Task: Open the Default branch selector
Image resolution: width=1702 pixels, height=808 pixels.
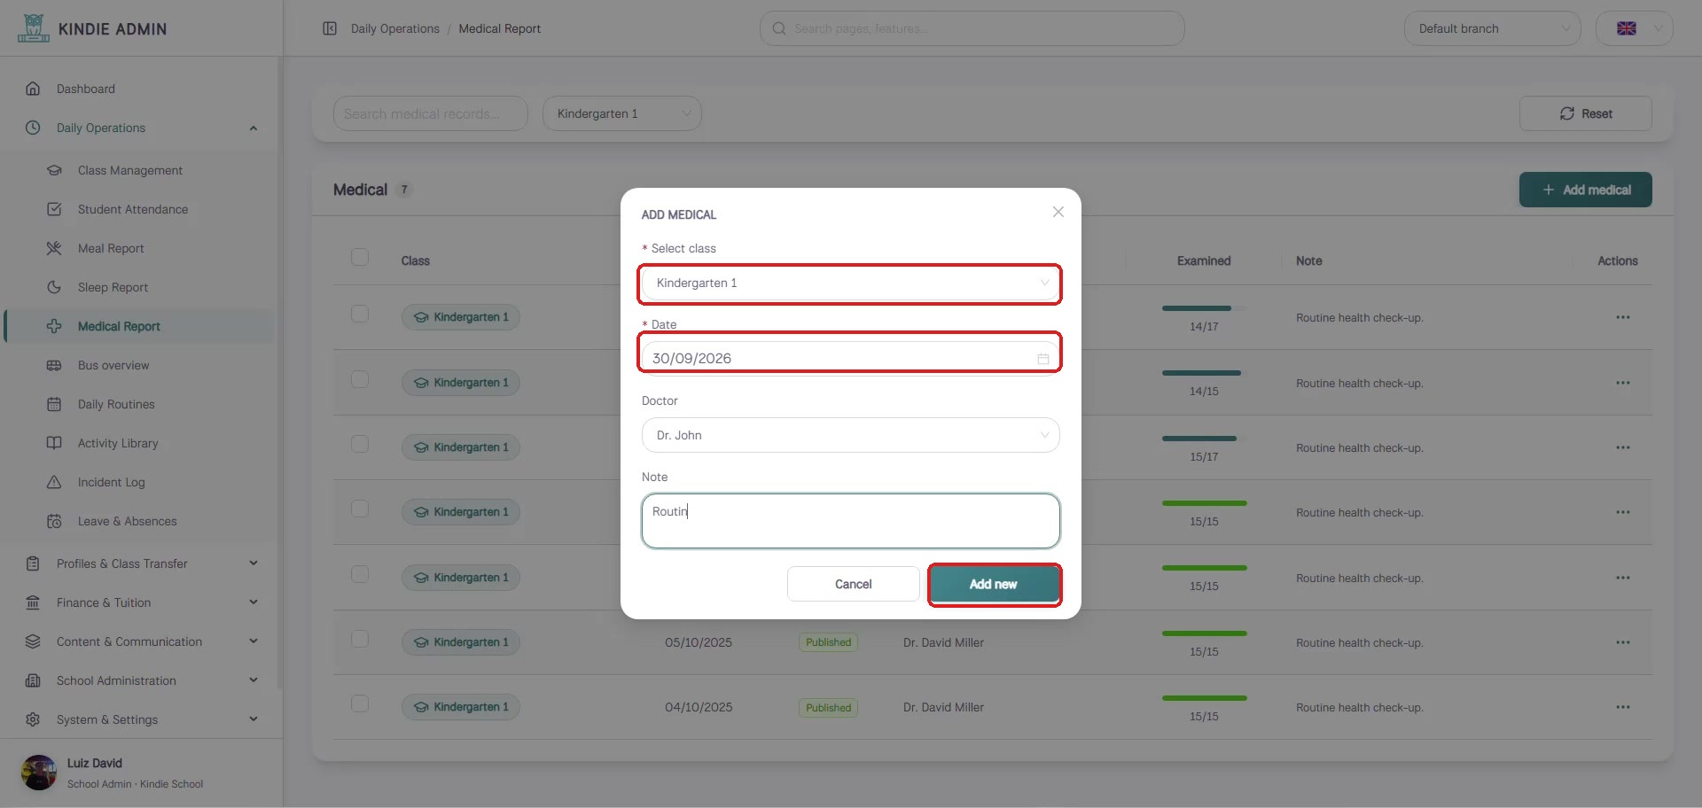Action: 1493,28
